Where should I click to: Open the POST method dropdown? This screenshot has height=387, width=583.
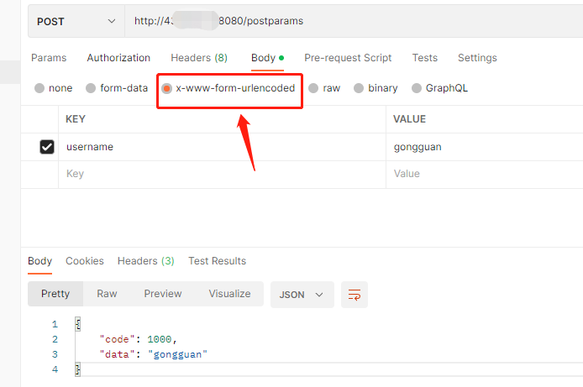[76, 20]
